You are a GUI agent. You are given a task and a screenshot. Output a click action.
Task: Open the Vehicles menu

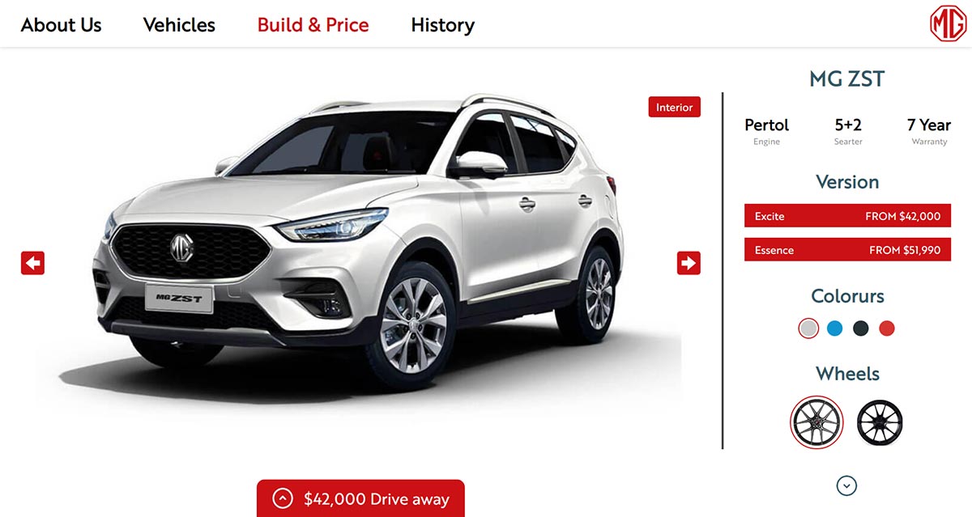pyautogui.click(x=179, y=25)
